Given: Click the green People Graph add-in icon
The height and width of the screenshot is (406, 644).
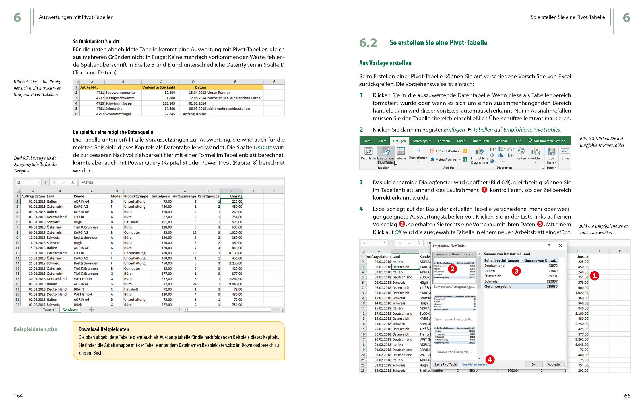Looking at the screenshot, I should (465, 159).
